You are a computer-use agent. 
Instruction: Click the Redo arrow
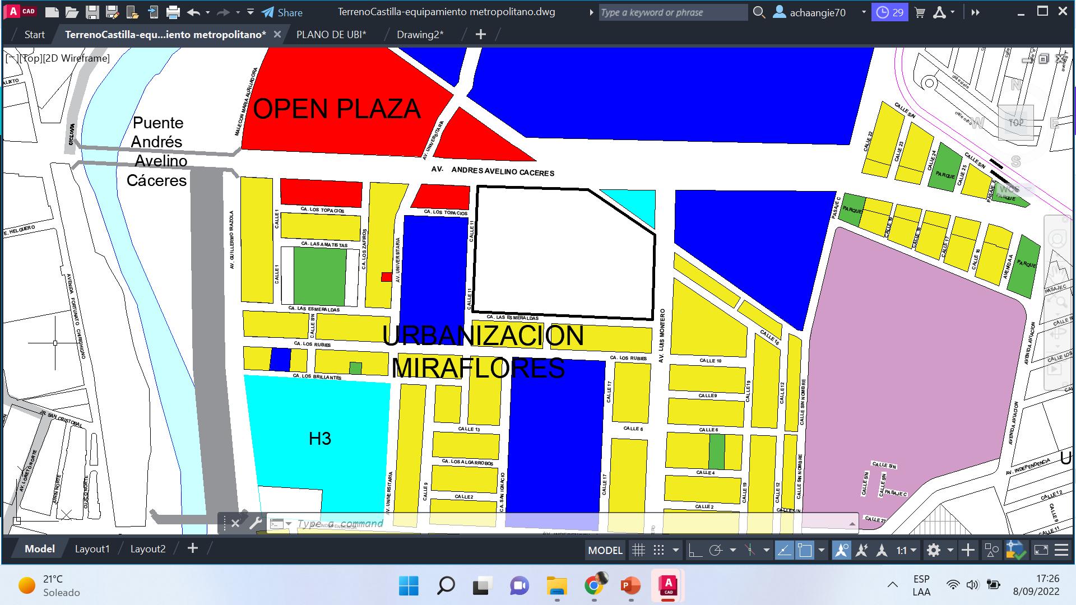223,12
